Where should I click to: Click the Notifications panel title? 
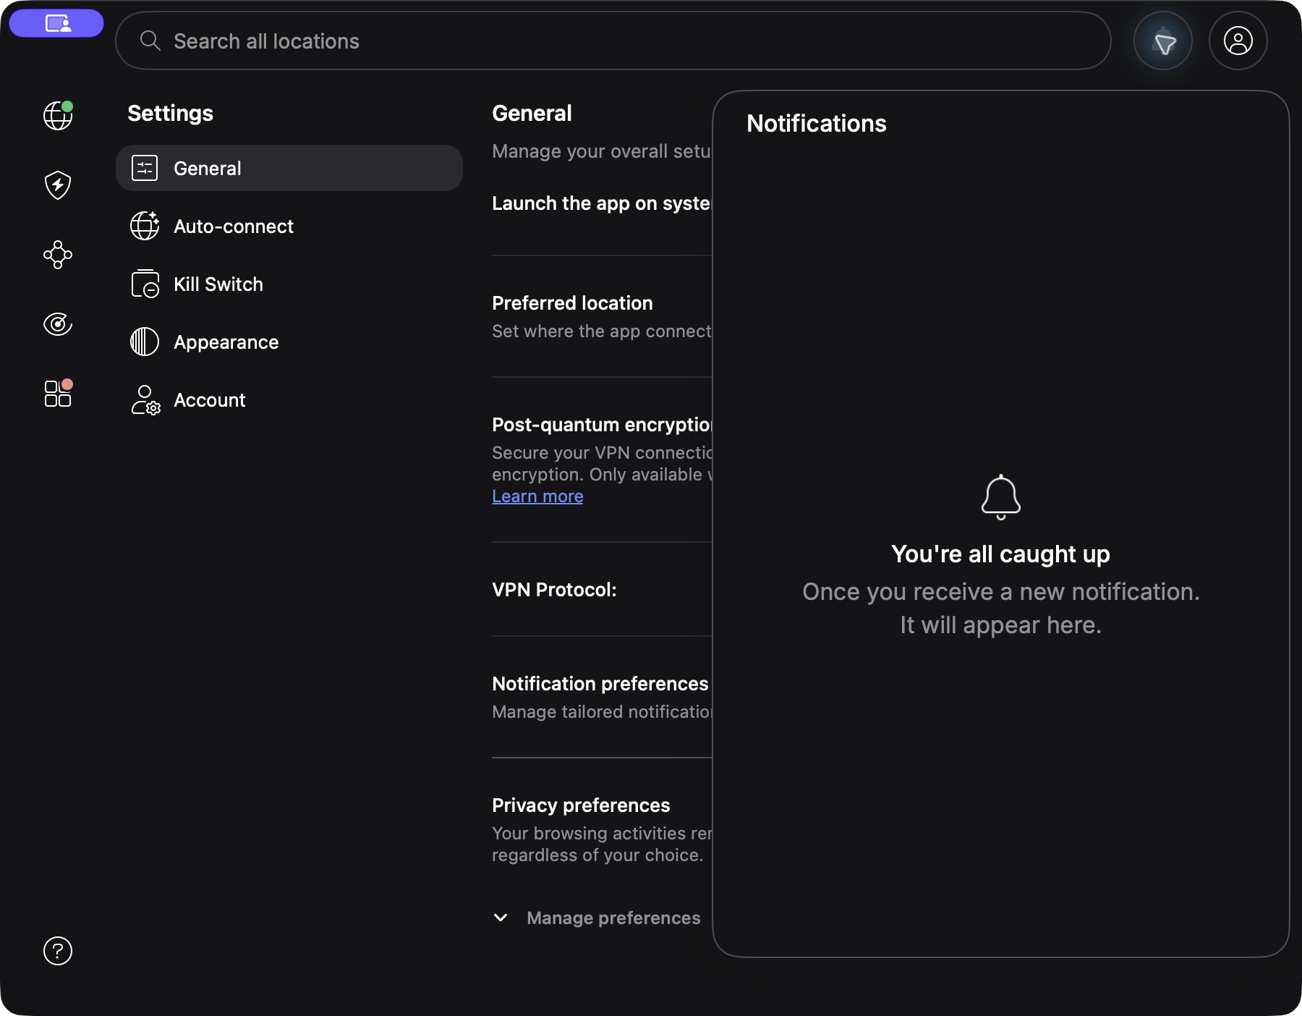tap(817, 124)
